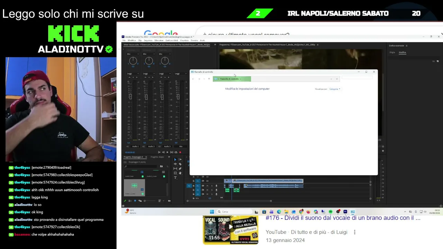Image resolution: width=443 pixels, height=249 pixels.
Task: Play audio from the mixer transport
Action: pyautogui.click(x=168, y=152)
